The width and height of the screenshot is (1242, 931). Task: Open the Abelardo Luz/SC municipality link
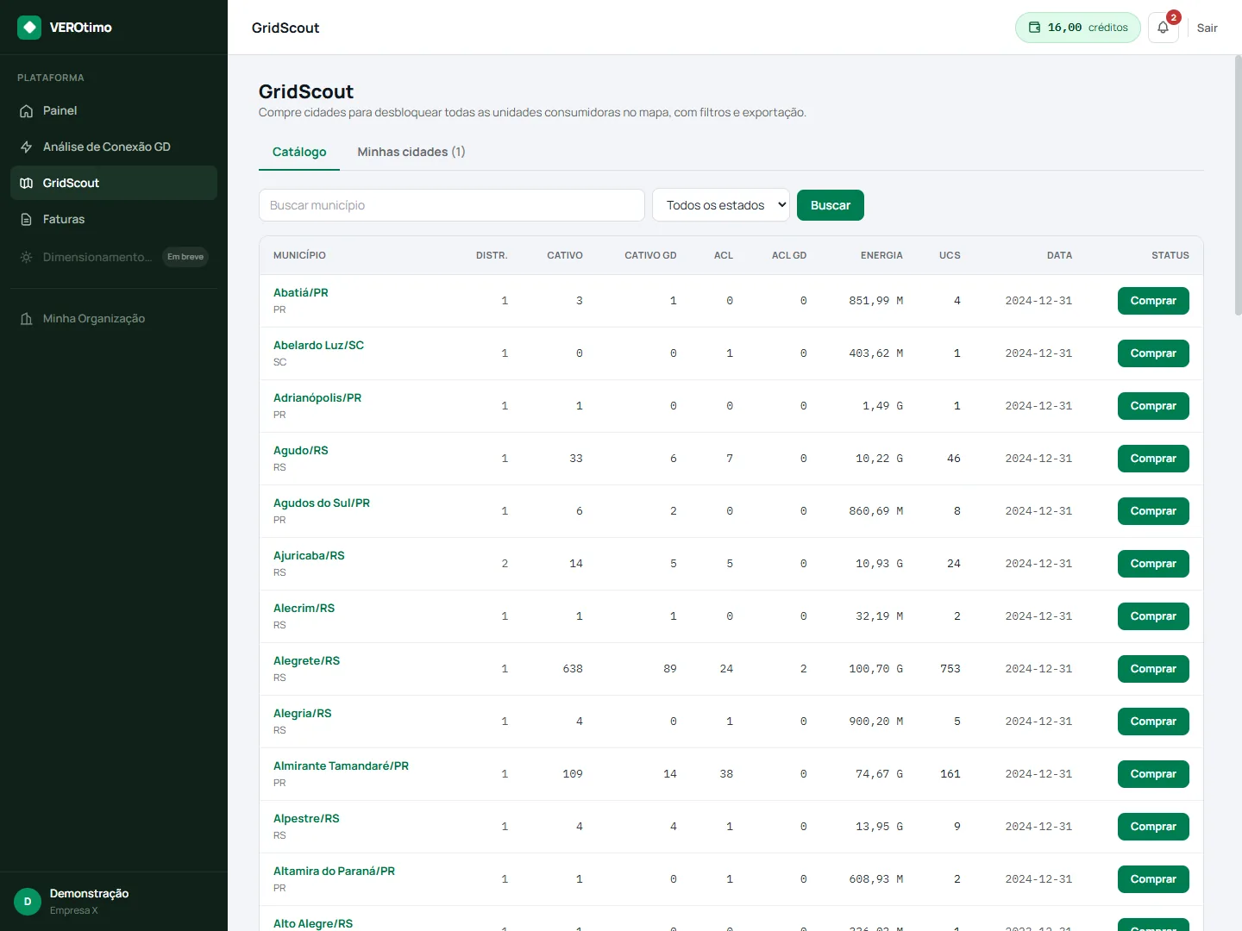click(x=318, y=345)
